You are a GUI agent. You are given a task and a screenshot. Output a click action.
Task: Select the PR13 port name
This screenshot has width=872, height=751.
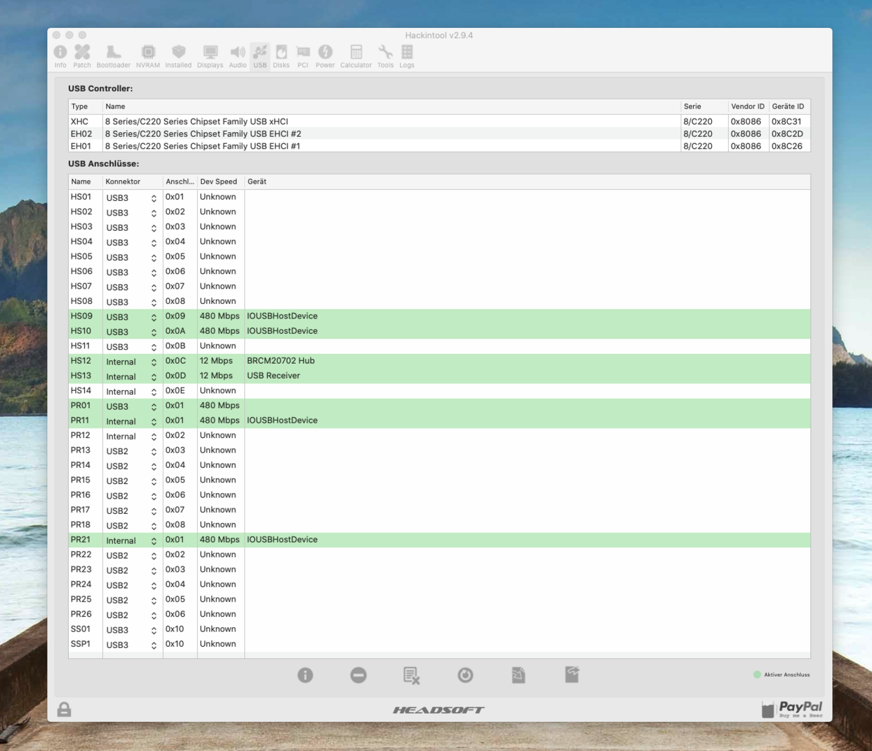click(x=81, y=450)
